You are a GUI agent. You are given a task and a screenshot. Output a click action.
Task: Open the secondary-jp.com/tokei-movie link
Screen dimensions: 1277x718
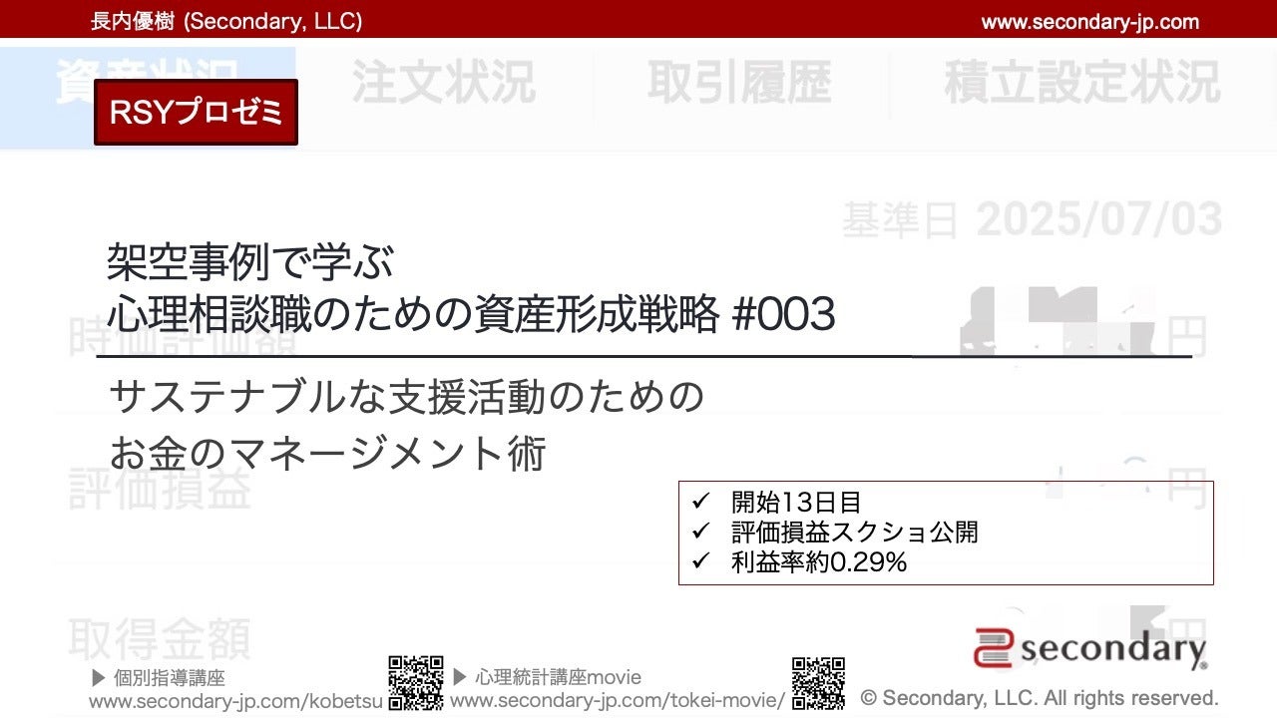(x=618, y=701)
